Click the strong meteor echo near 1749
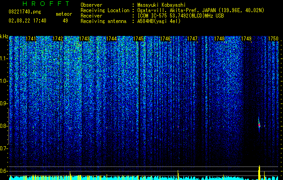283x180 pixels. pyautogui.click(x=259, y=125)
